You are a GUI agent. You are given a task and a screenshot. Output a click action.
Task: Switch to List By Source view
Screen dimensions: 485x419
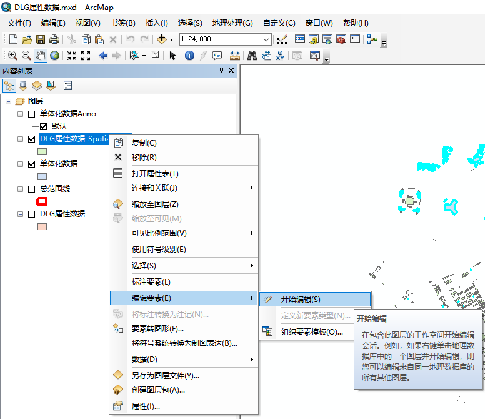pyautogui.click(x=23, y=86)
